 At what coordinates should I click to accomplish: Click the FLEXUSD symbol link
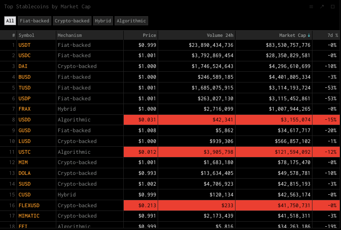point(29,206)
